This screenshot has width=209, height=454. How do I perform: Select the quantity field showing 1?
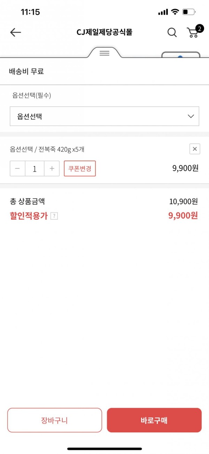click(34, 169)
